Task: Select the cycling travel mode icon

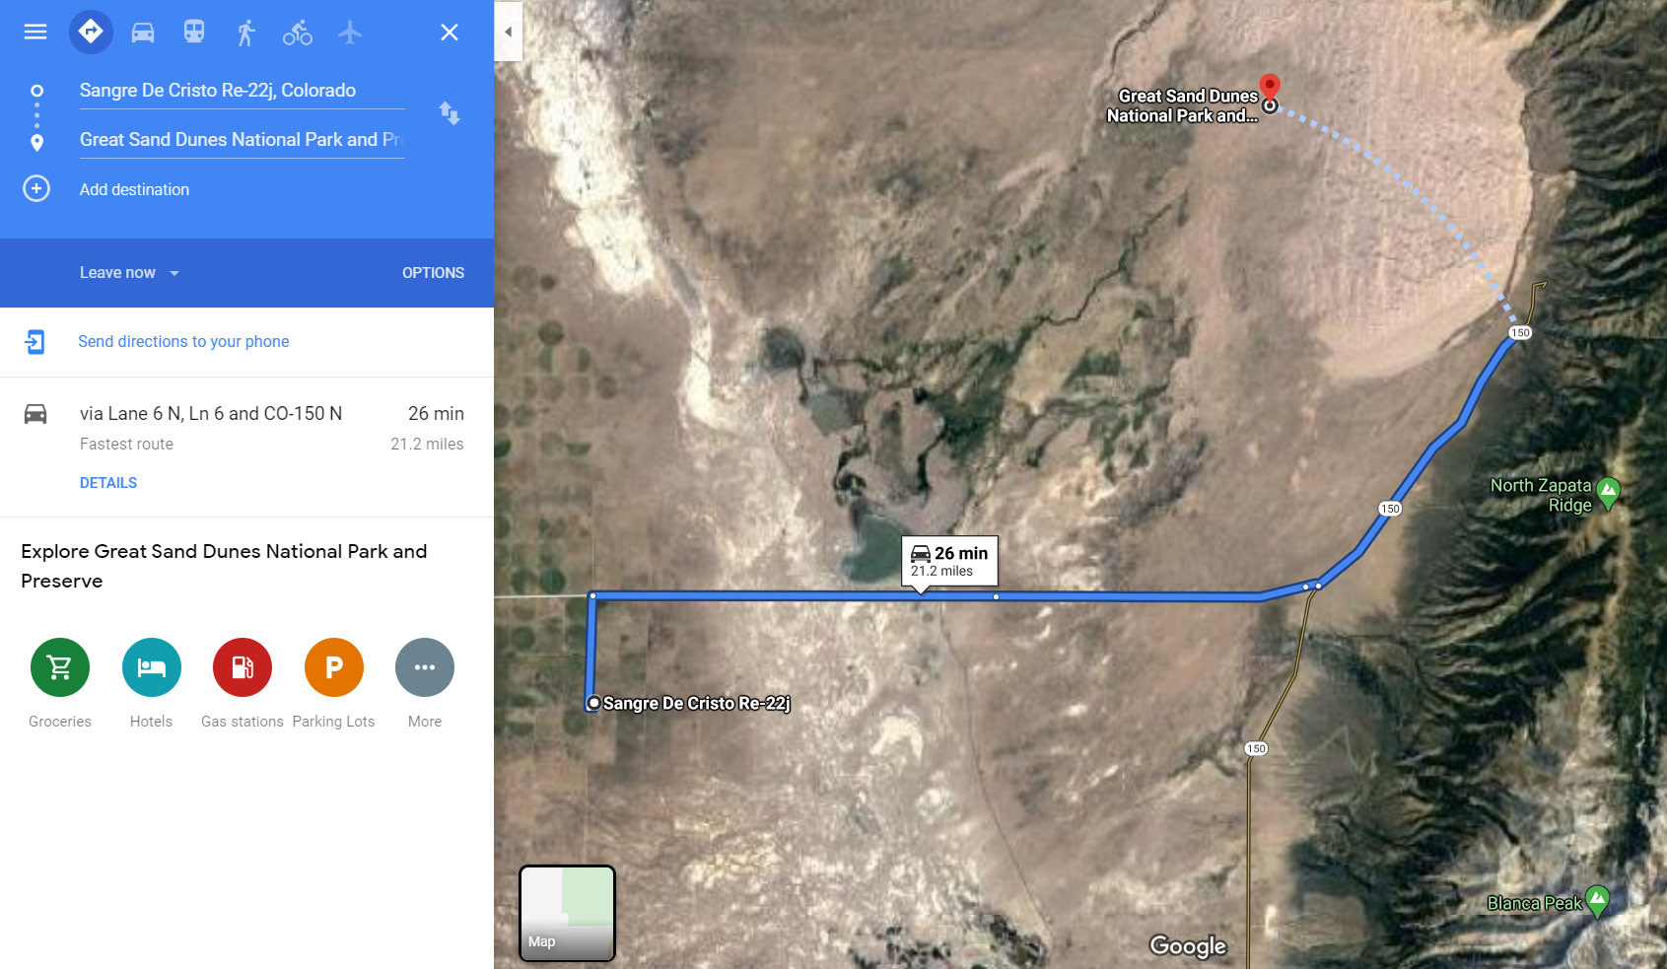Action: tap(298, 33)
